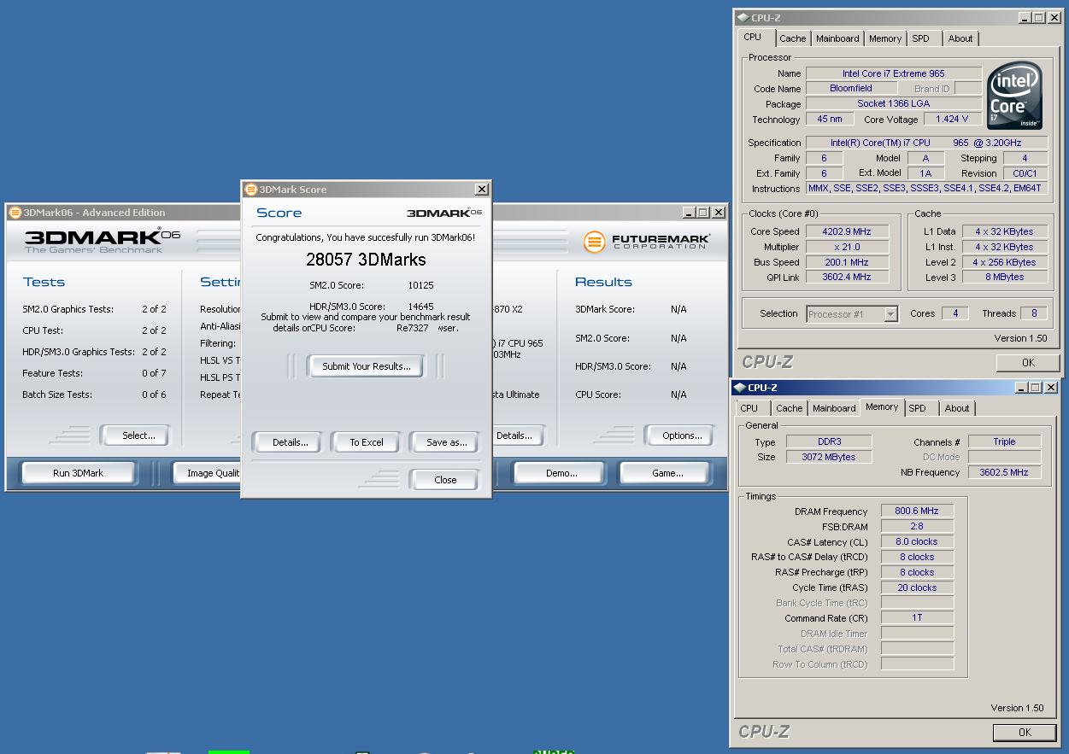Open Cache tab in CPU-Z processor window

792,38
